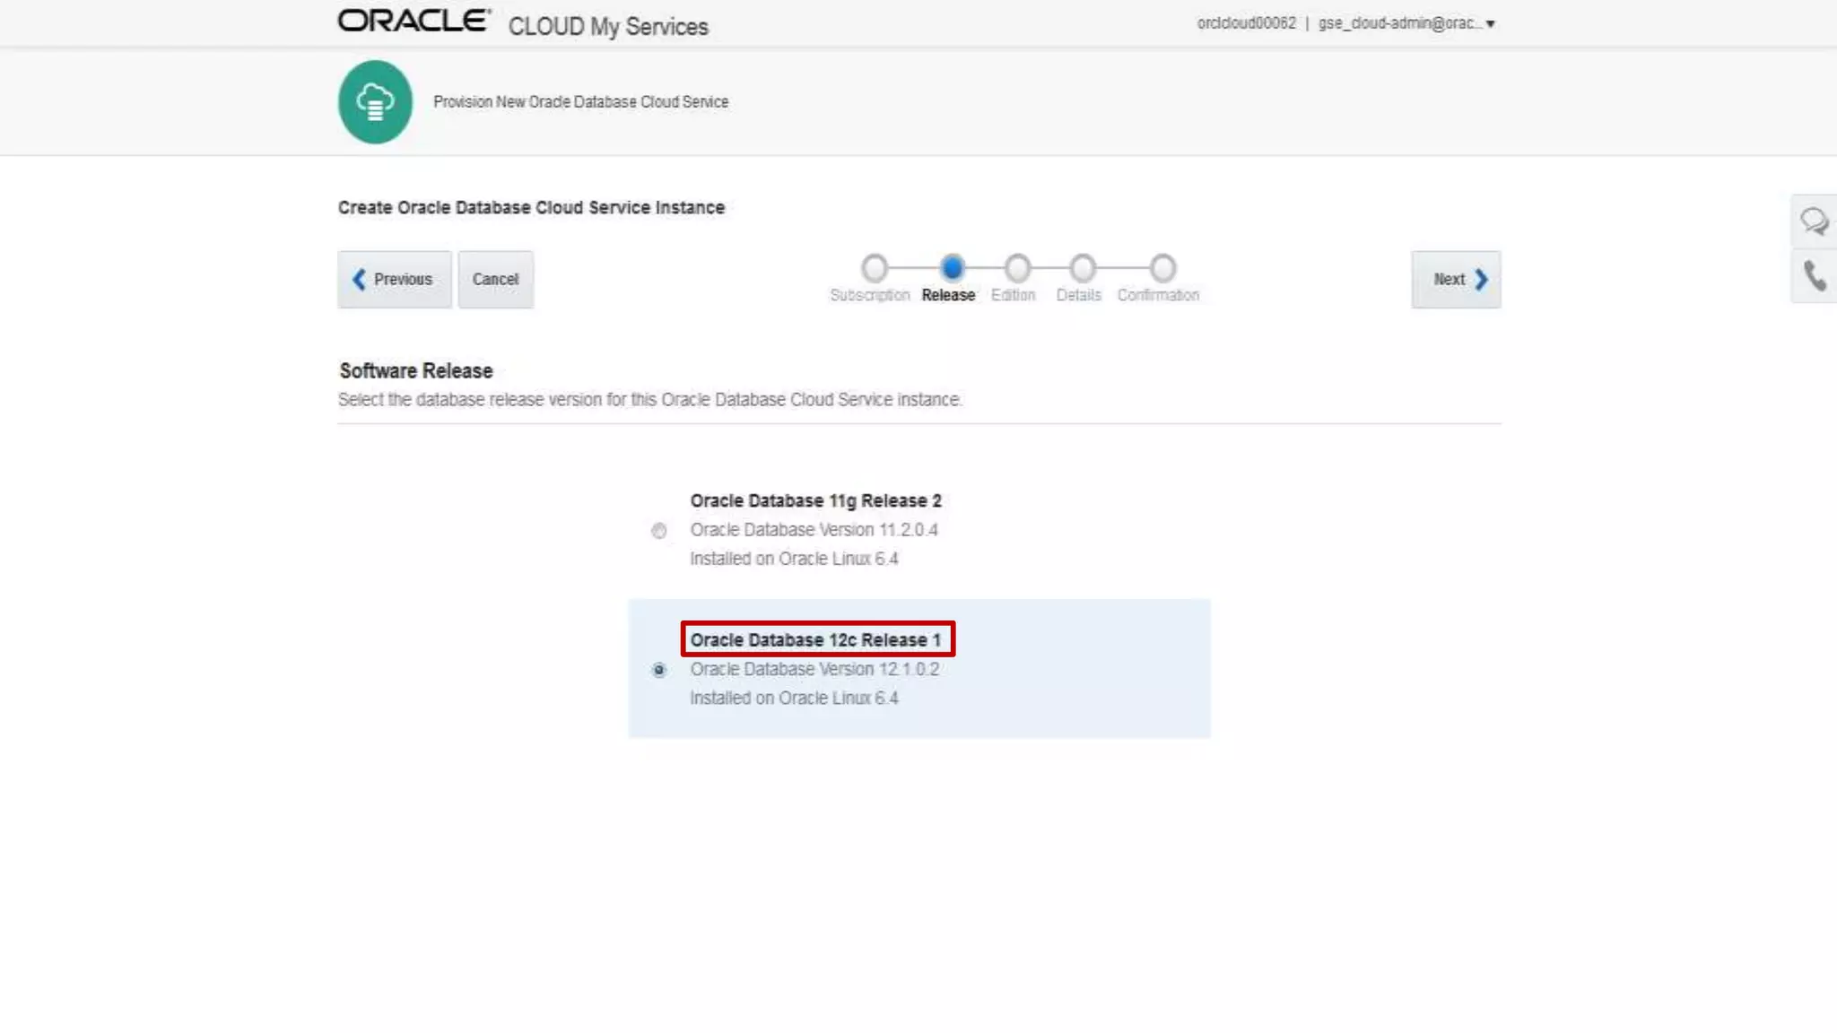Click 'Provision New Oracle Database Cloud Service' text
Screen dimensions: 1837x1033
click(581, 102)
